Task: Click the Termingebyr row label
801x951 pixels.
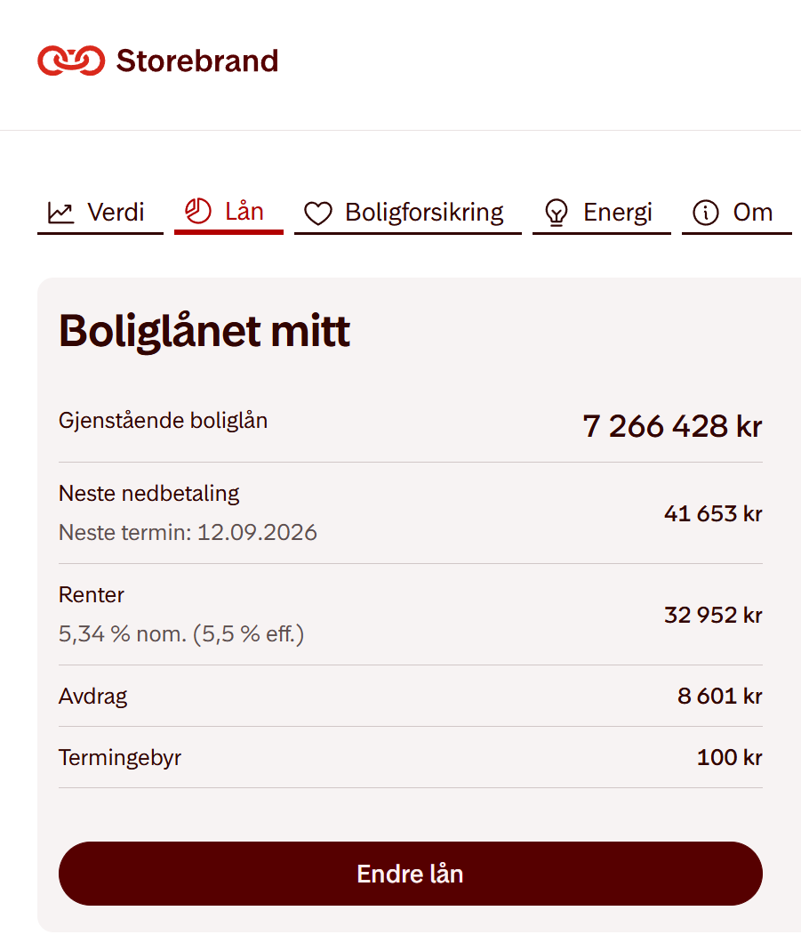Action: 120,758
